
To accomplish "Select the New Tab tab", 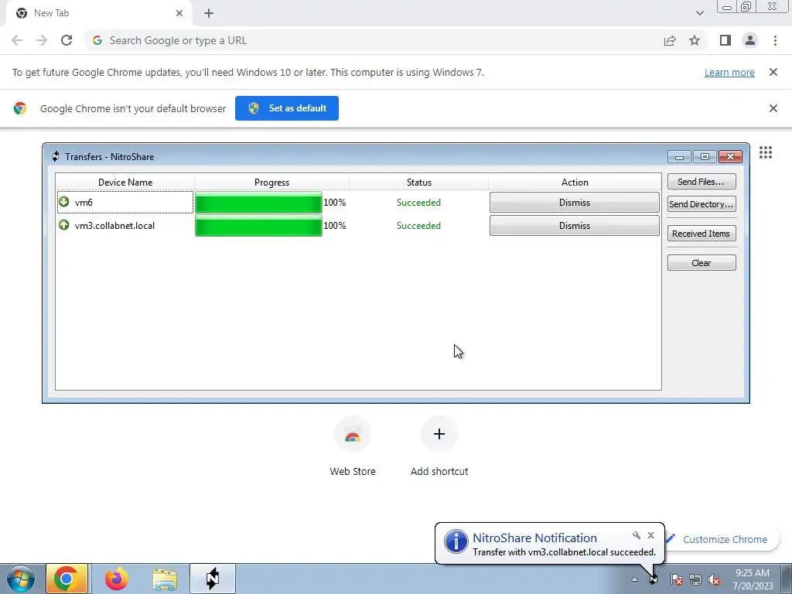I will (x=99, y=13).
